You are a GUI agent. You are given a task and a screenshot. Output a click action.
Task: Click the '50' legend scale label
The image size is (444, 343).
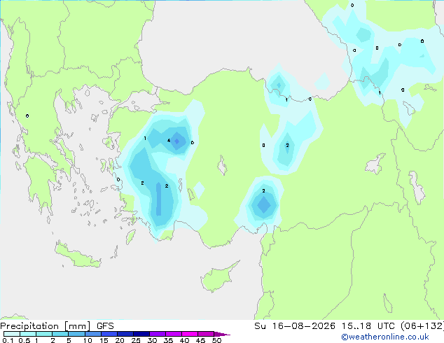point(216,340)
